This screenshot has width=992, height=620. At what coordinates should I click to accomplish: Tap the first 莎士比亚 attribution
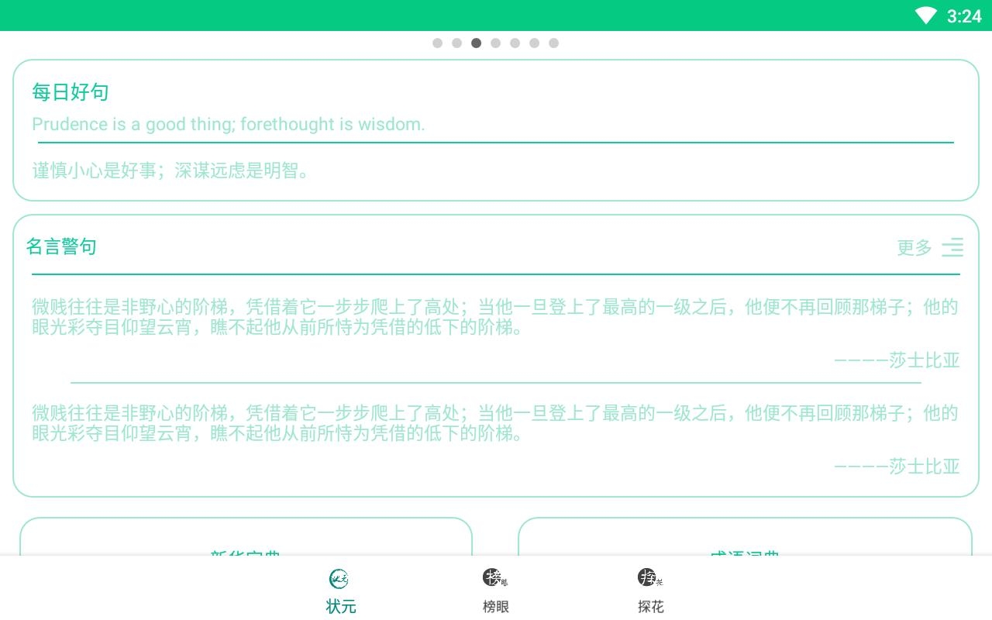coord(897,360)
